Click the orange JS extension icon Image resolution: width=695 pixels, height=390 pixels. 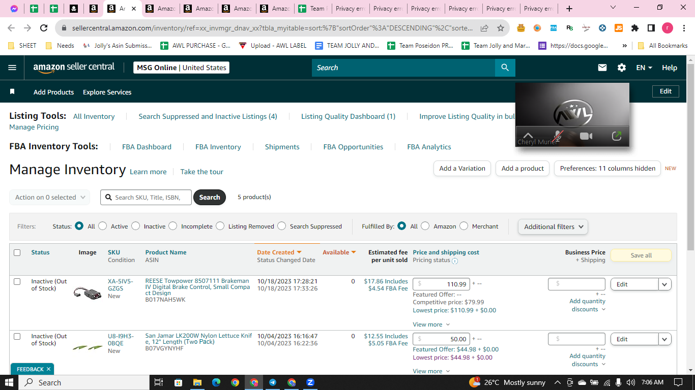(x=619, y=28)
